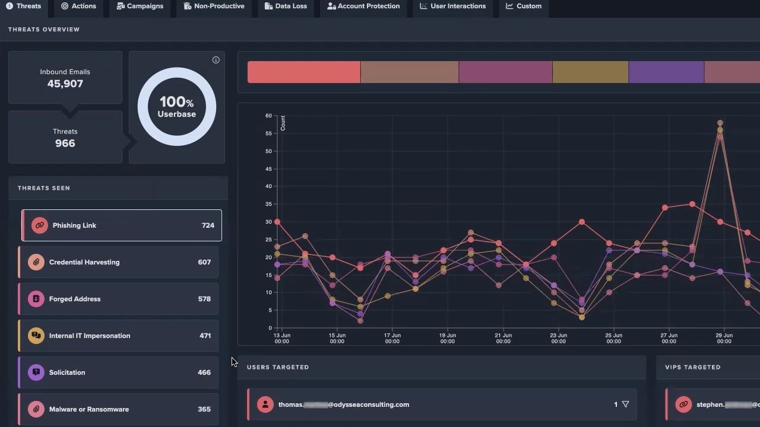
Task: Go to the Data Loss tab
Action: (x=286, y=6)
